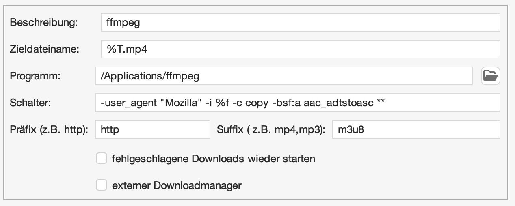
Task: Click the "fehlgeschlagene Downloads wieder starten" text
Action: (x=213, y=159)
